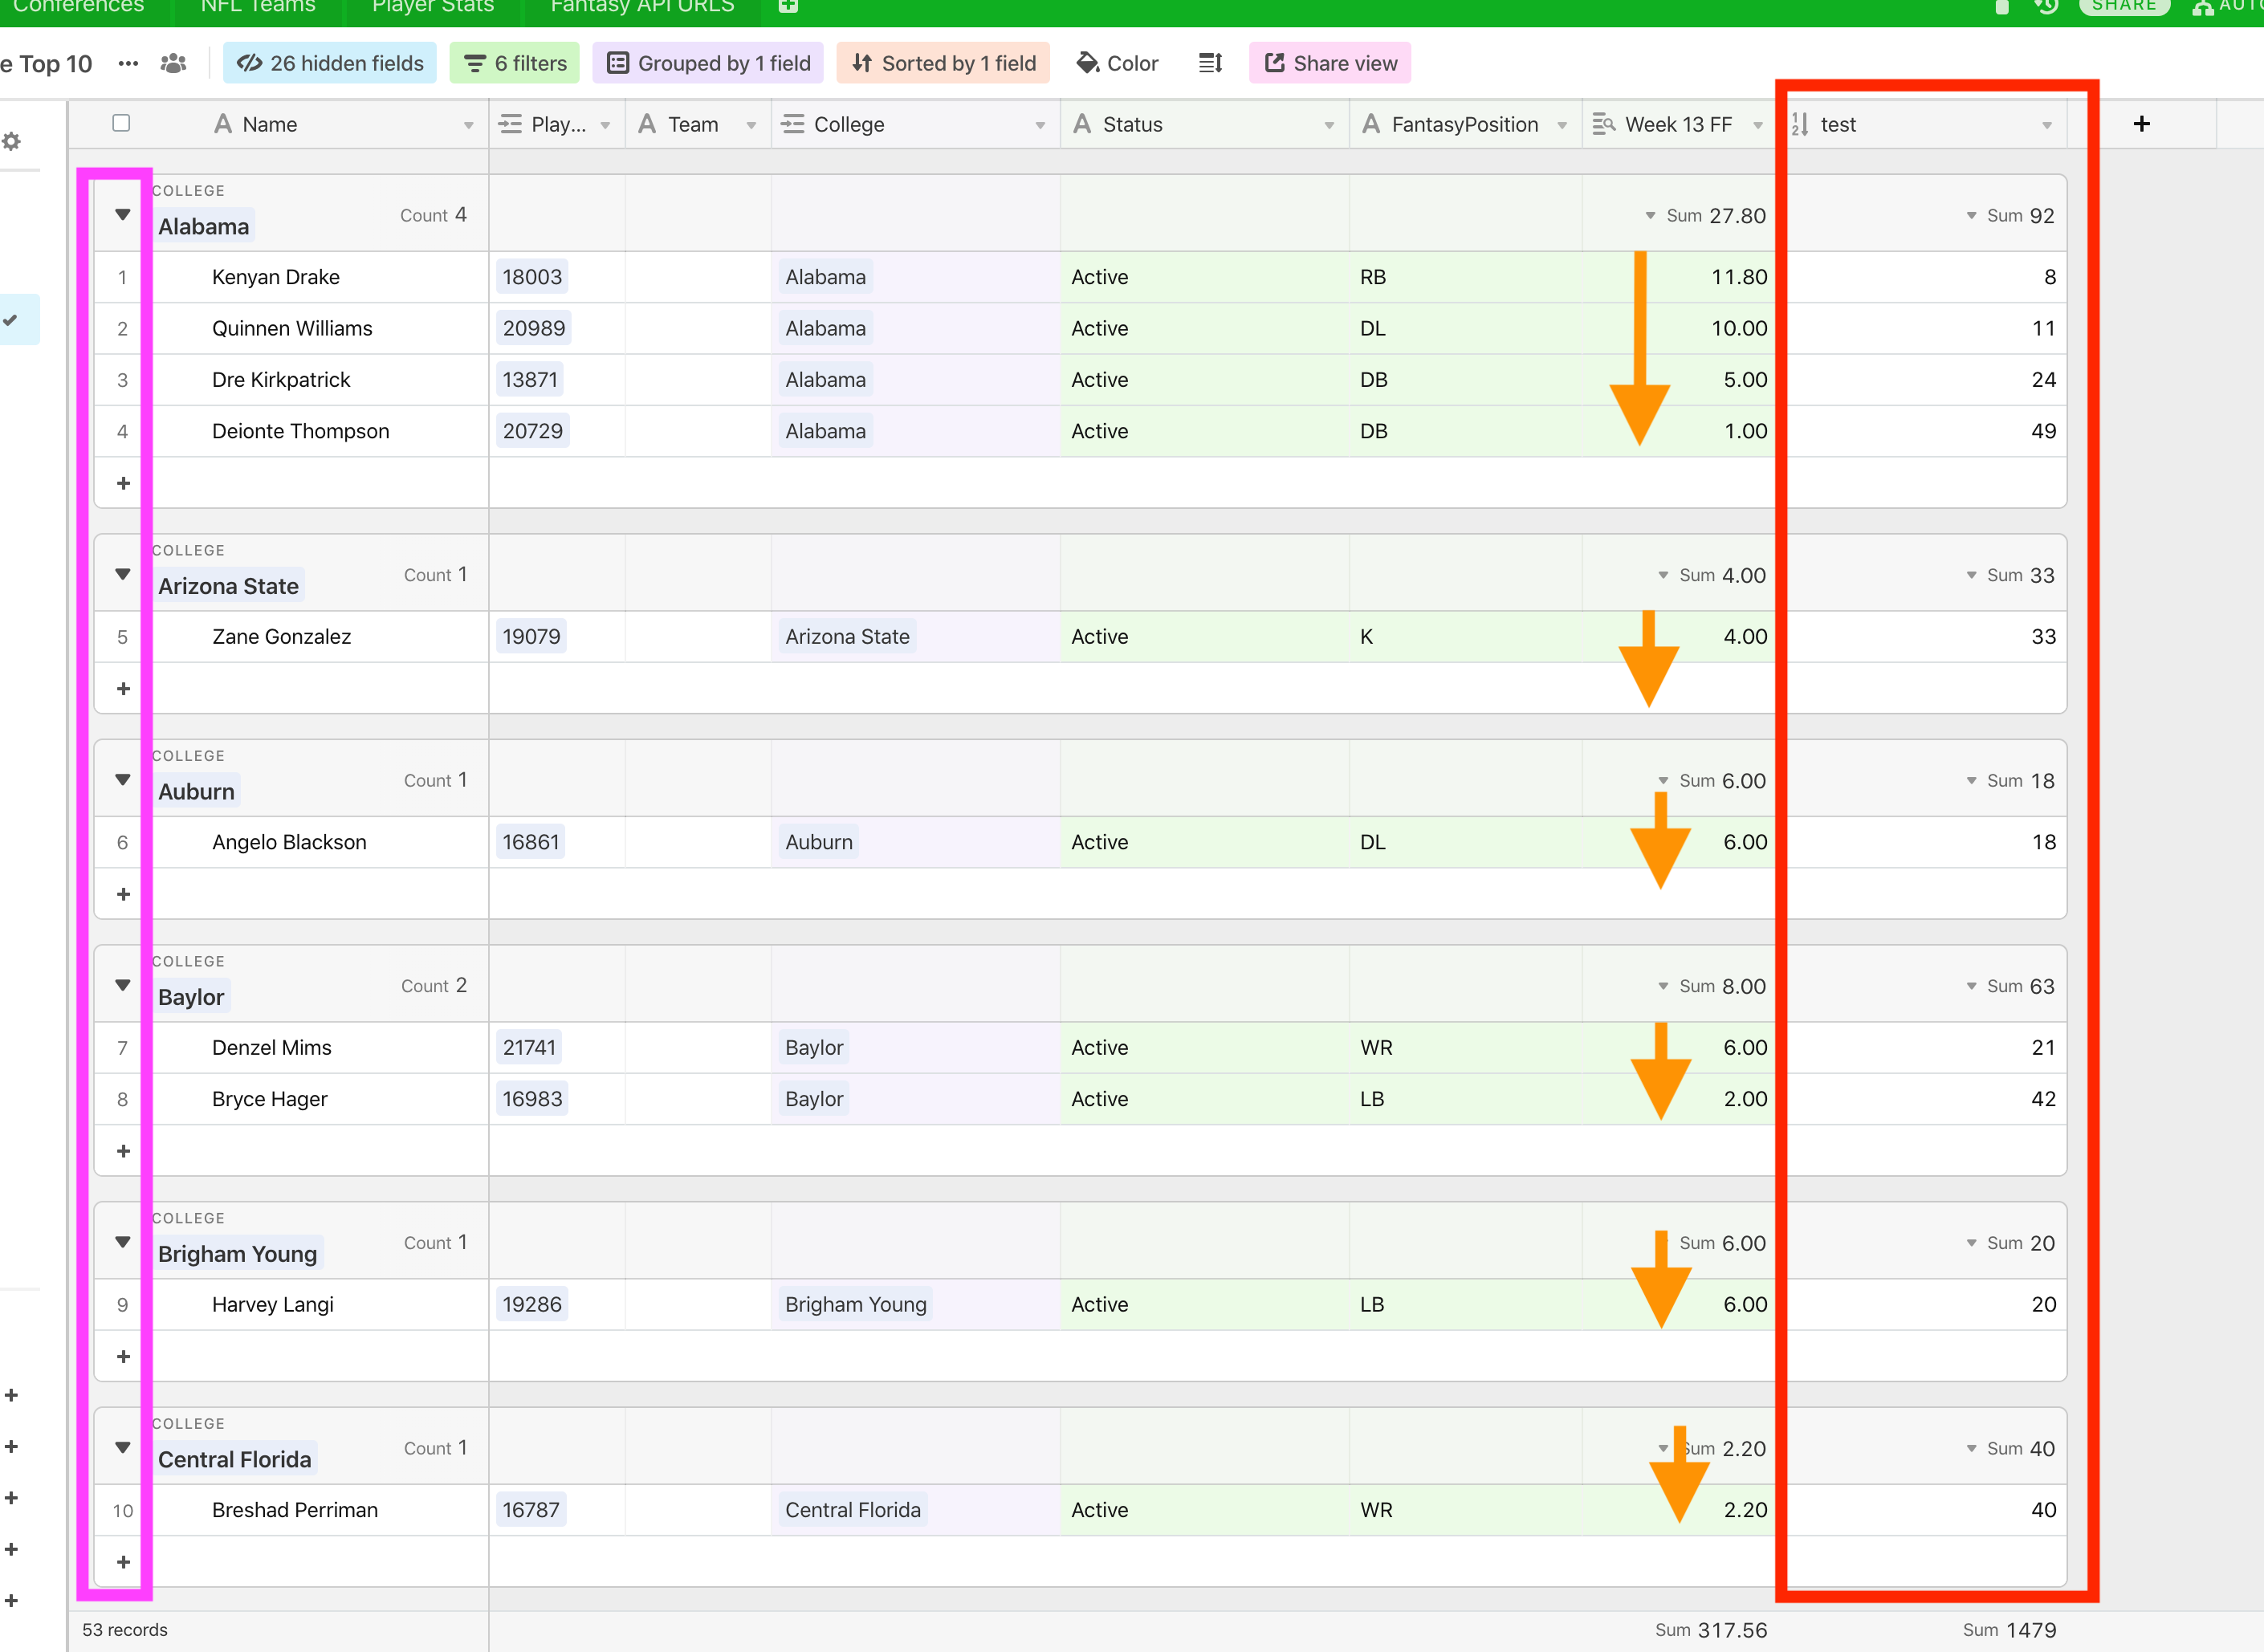Collapse the Auburn group
The height and width of the screenshot is (1652, 2264).
(122, 779)
